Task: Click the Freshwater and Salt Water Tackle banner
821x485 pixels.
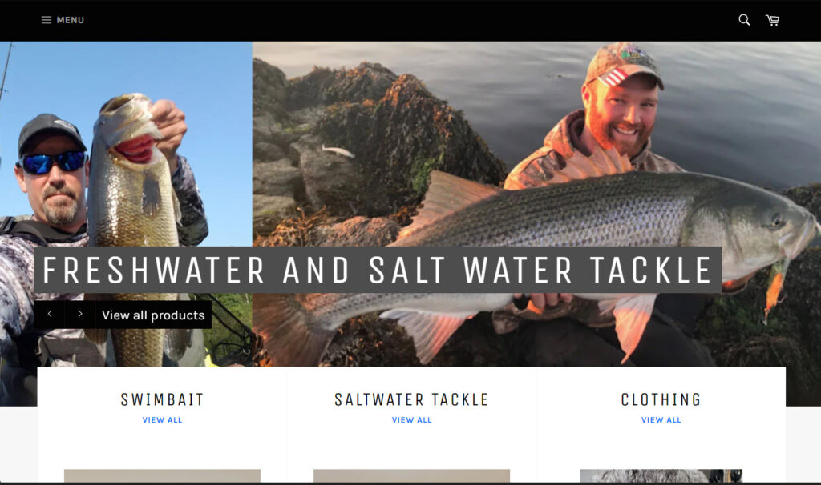Action: (x=378, y=270)
